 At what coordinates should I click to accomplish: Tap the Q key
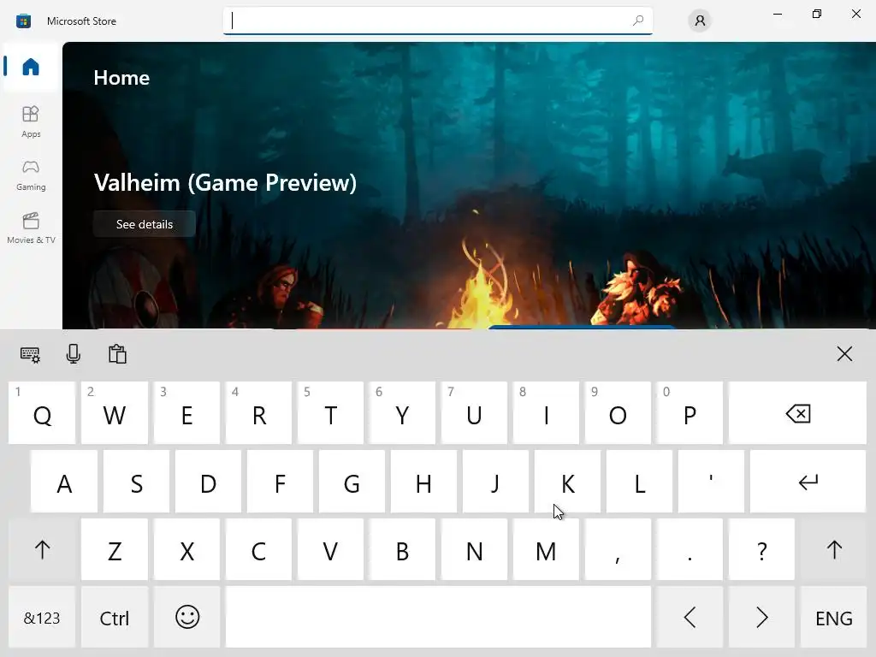[x=42, y=413]
